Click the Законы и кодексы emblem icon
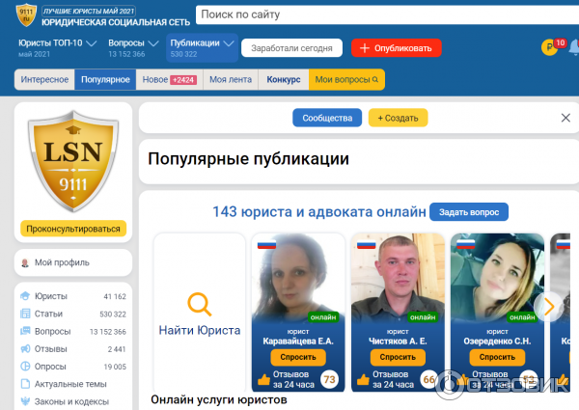Screen dimensions: 579x410 tap(25, 401)
